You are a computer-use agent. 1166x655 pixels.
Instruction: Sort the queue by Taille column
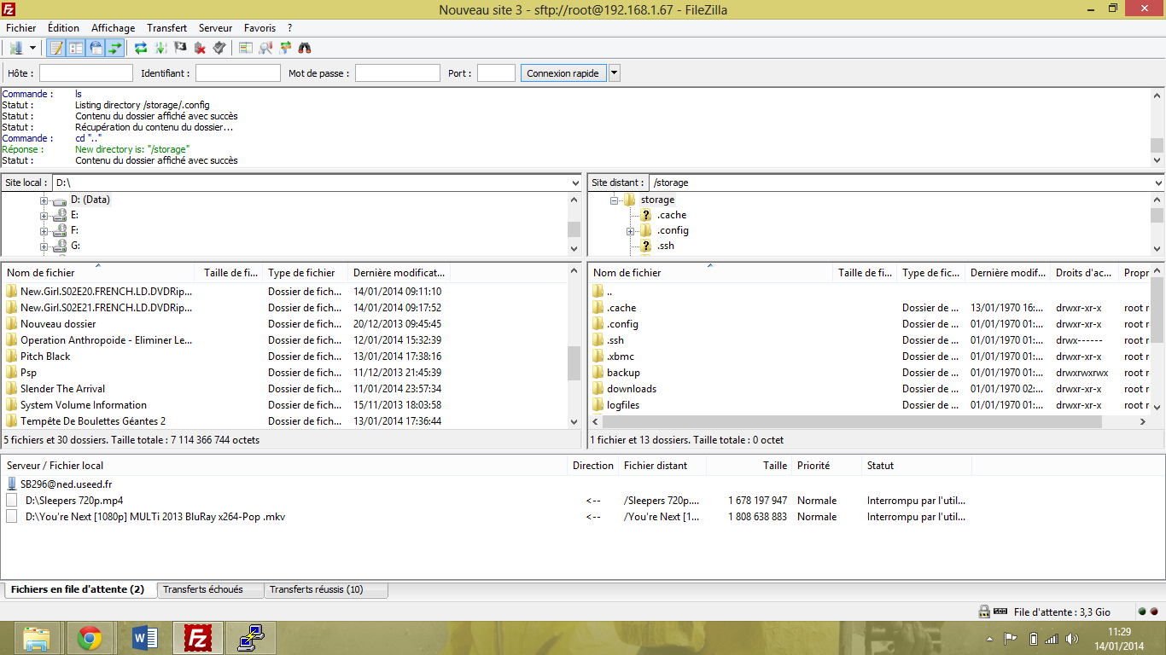[749, 466]
